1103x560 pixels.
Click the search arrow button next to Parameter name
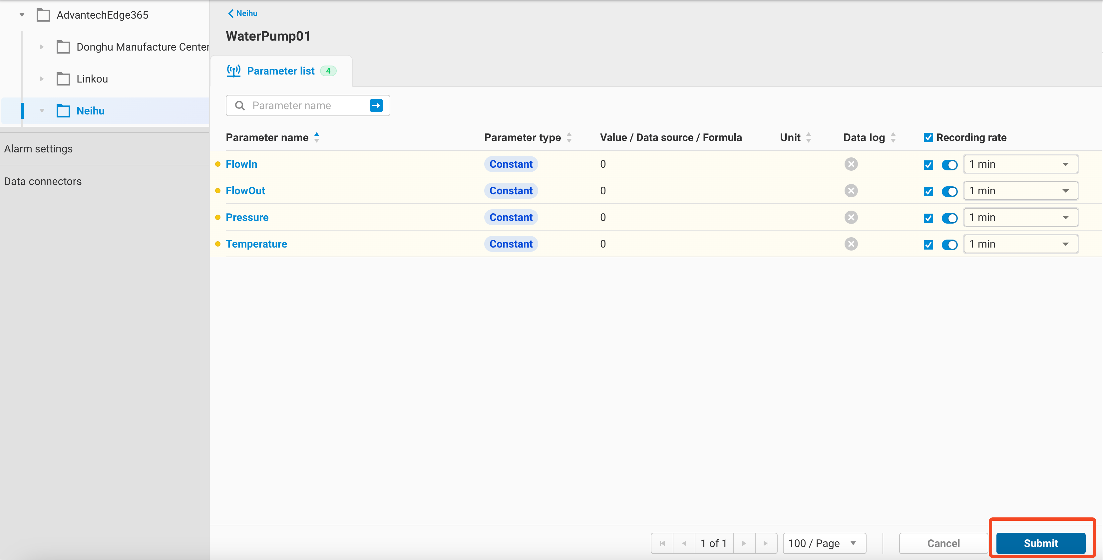click(376, 105)
